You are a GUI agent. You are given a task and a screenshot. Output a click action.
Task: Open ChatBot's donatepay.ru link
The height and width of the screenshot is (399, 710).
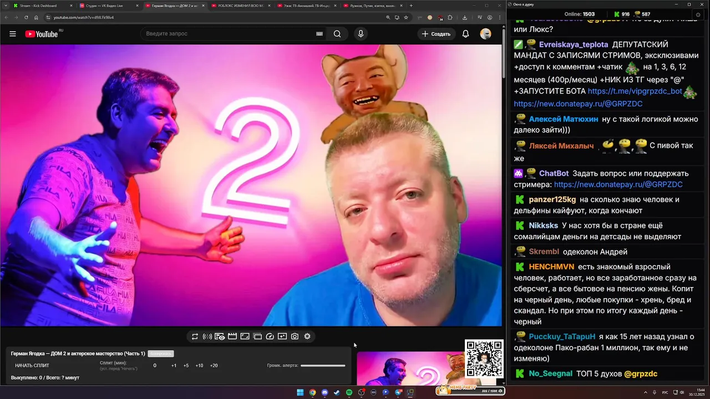[618, 185]
